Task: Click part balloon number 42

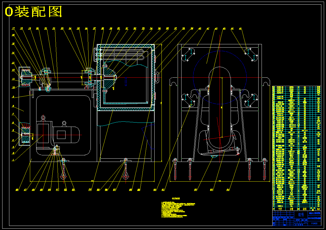Action: 216,28
